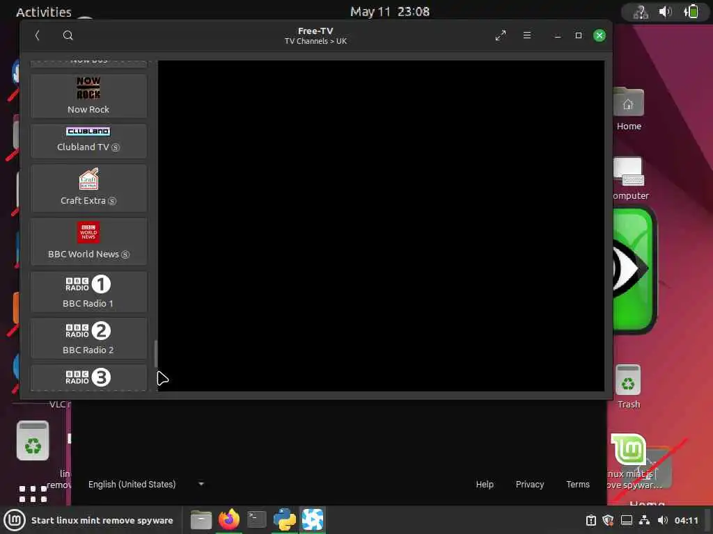This screenshot has height=534, width=713.
Task: Click the black video player area
Action: click(381, 226)
